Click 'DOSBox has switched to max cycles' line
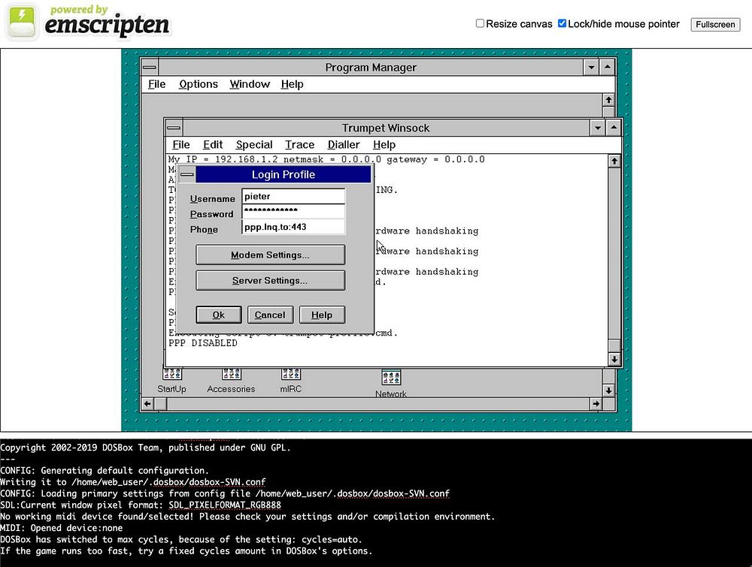 pyautogui.click(x=181, y=540)
